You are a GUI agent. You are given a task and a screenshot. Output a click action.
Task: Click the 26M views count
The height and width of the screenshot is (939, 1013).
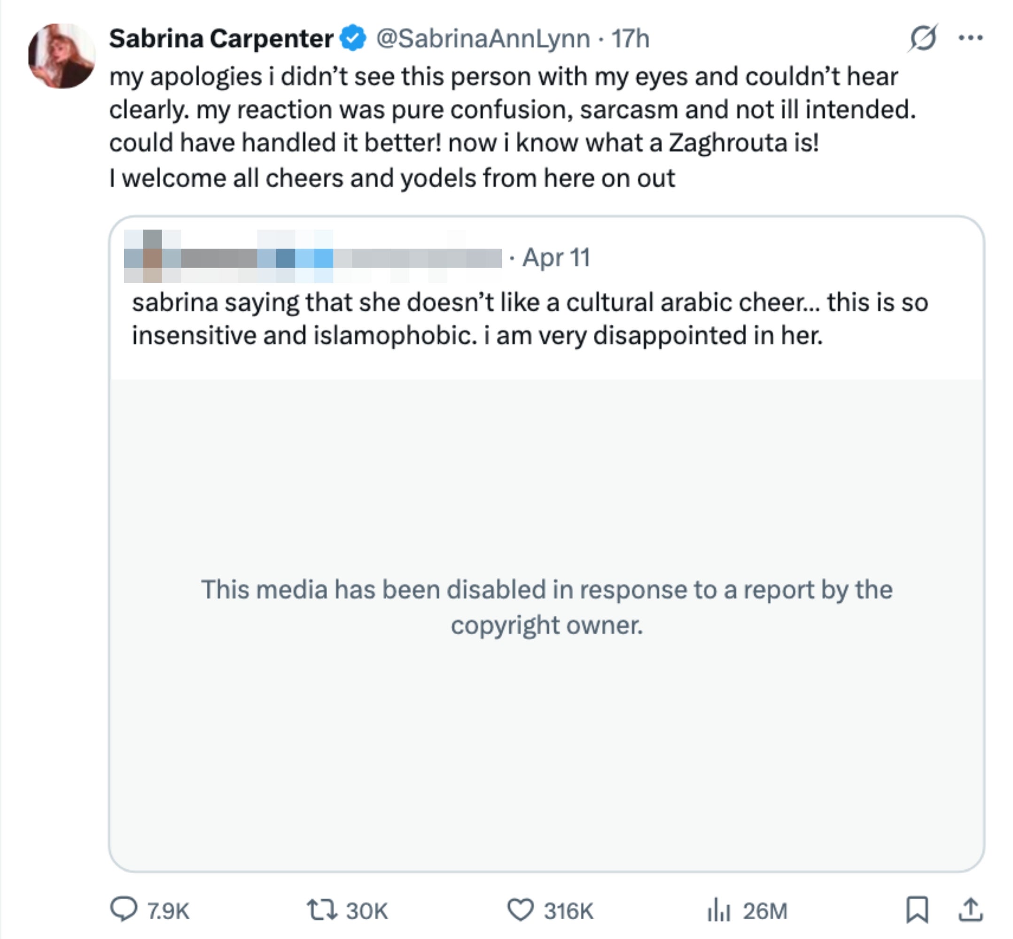(765, 910)
